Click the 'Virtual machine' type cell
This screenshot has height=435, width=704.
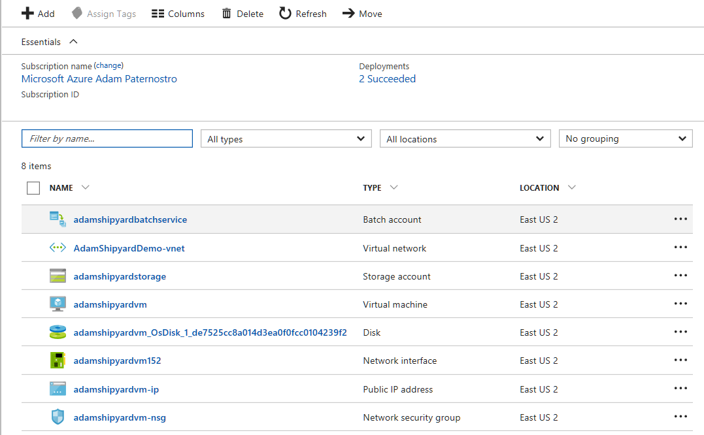click(395, 304)
